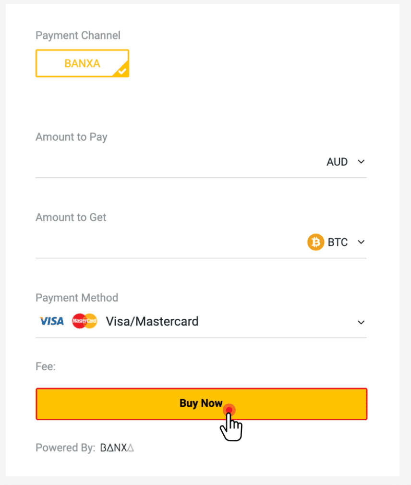The image size is (411, 485).
Task: Click the Mastercard logo icon
Action: [85, 321]
